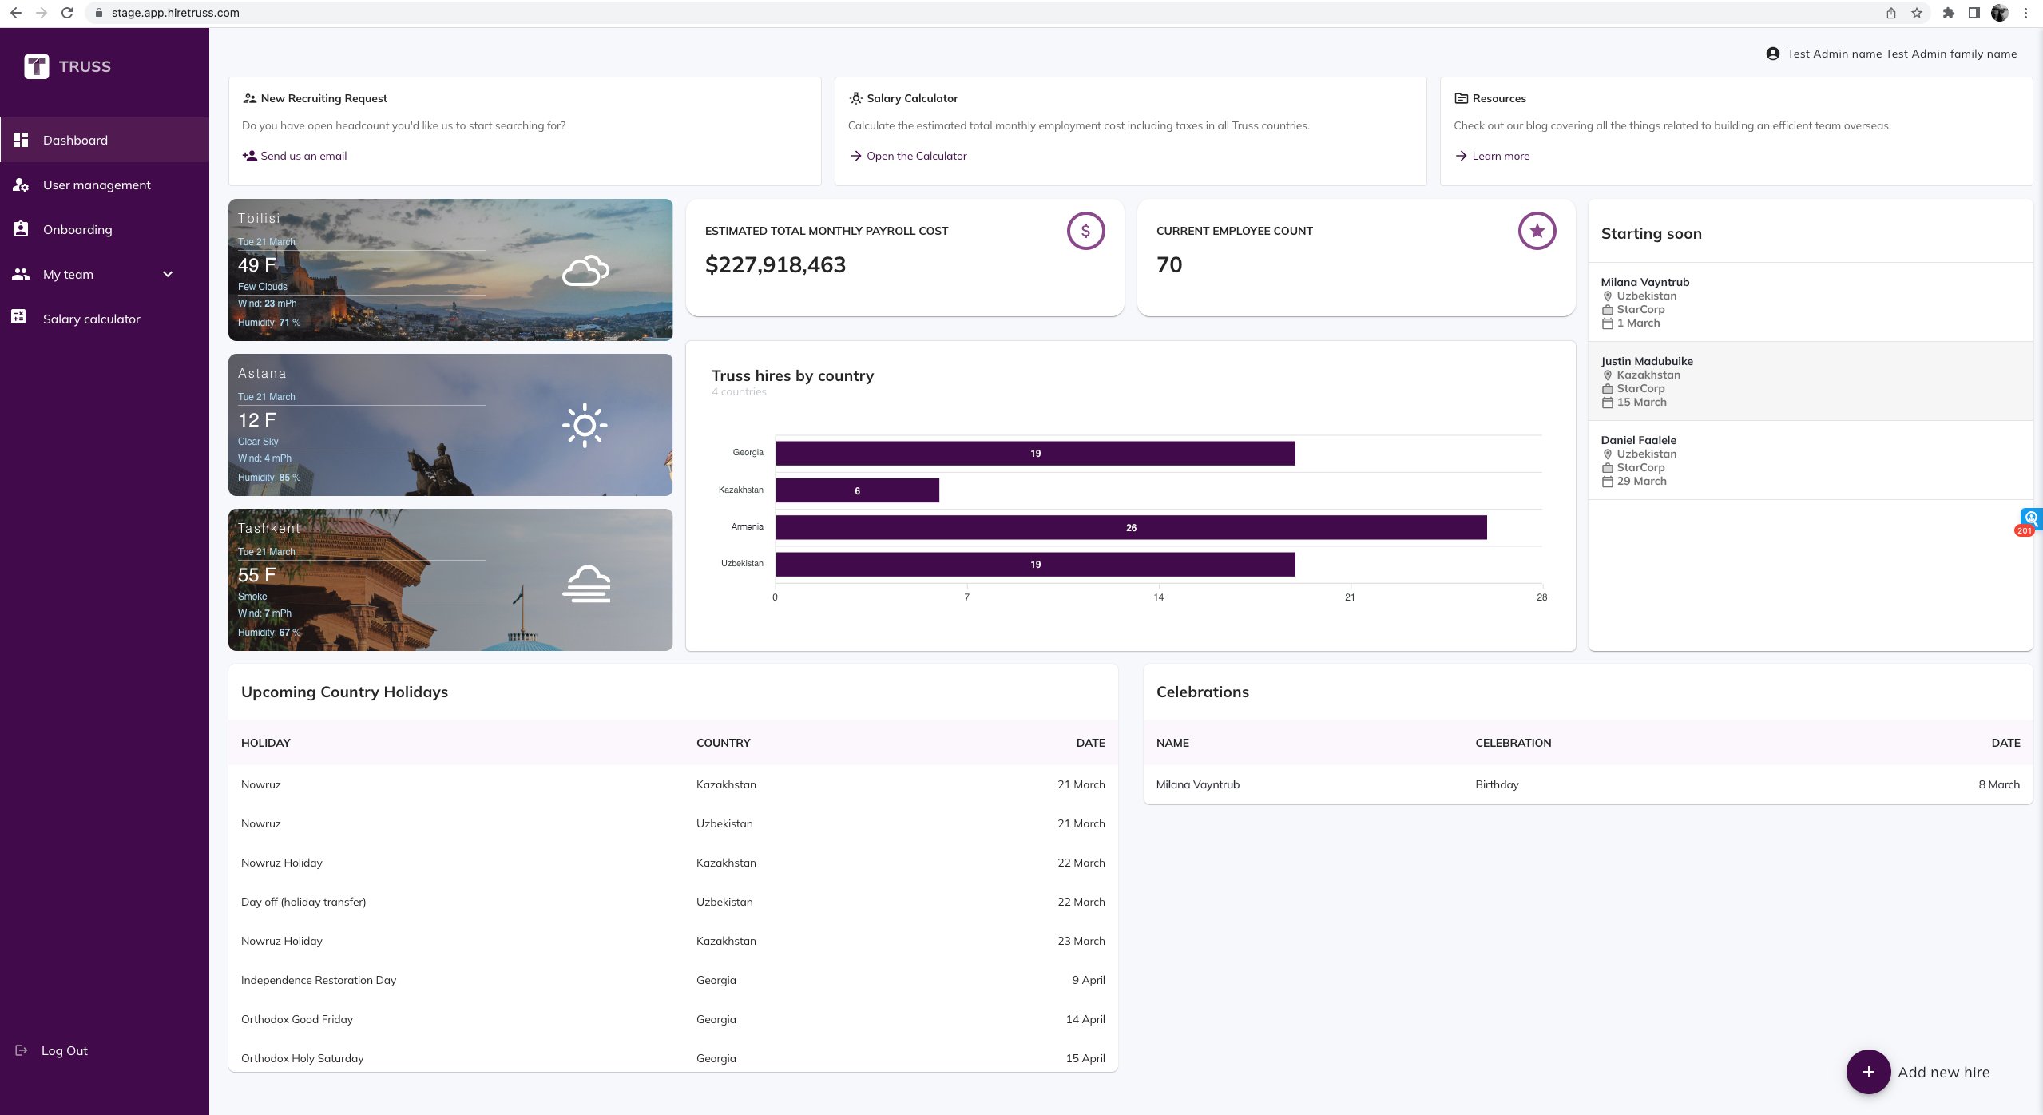Open the User management page
The height and width of the screenshot is (1115, 2043).
coord(97,185)
